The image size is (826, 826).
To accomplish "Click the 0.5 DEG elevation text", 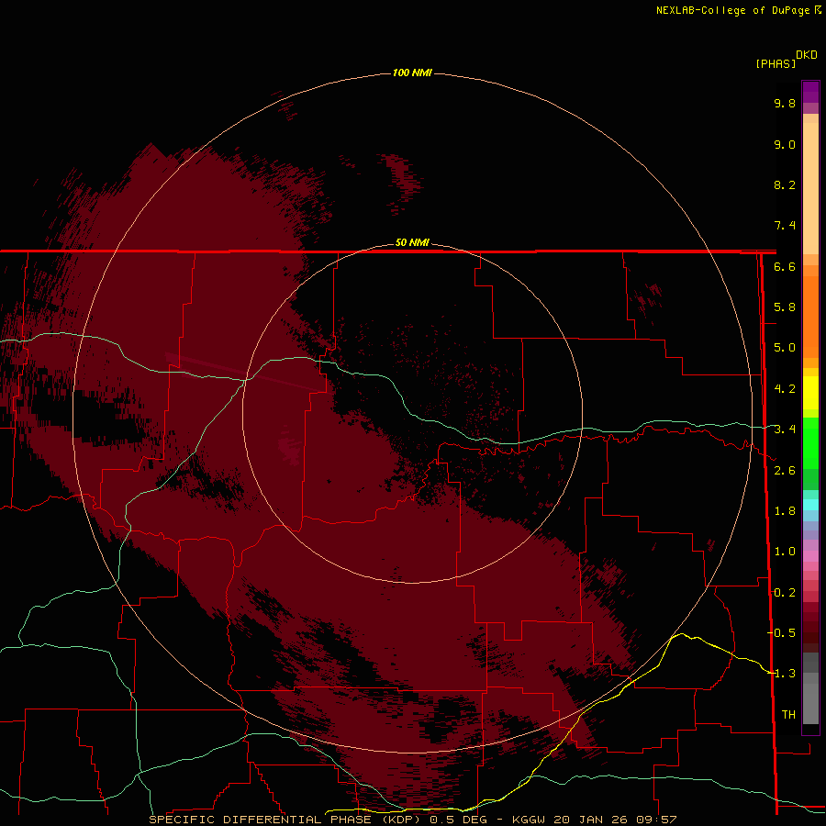I will point(458,820).
